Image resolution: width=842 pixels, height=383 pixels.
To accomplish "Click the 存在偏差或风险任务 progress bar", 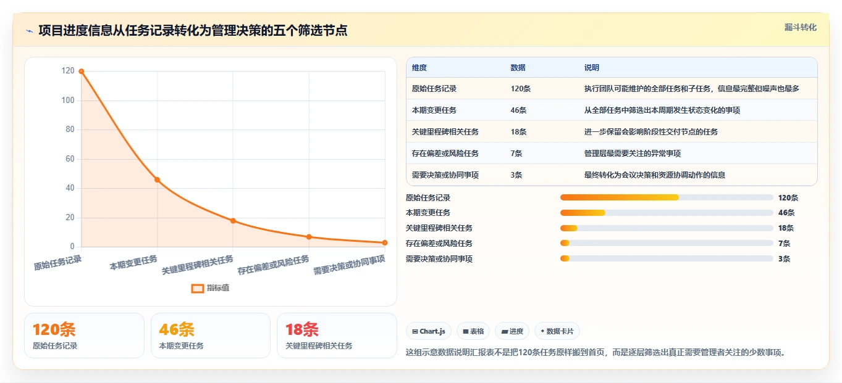I will tap(667, 244).
